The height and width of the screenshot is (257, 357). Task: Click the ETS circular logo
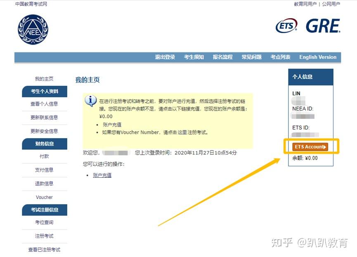click(286, 26)
